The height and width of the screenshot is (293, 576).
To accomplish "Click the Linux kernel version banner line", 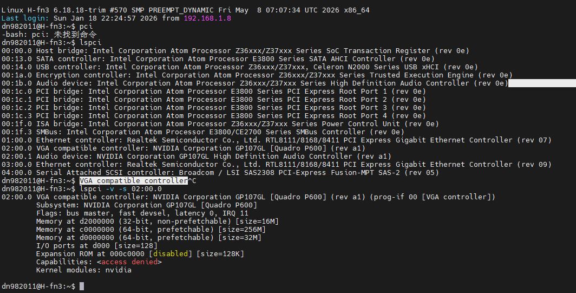I will [186, 10].
